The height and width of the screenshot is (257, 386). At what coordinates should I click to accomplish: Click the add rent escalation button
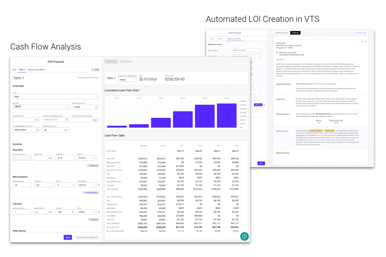tap(91, 192)
